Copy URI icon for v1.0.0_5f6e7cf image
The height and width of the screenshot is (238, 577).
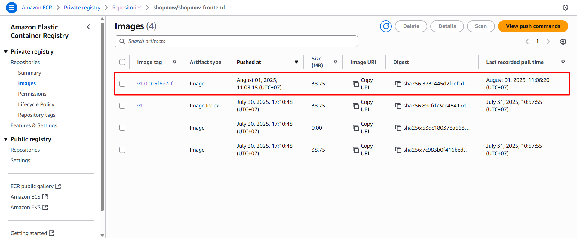(x=356, y=84)
